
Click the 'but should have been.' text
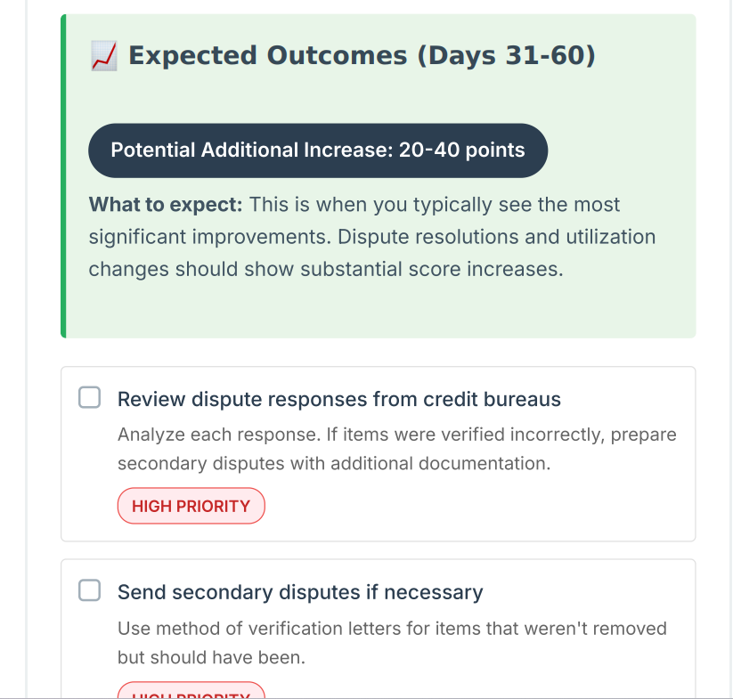[x=211, y=657]
